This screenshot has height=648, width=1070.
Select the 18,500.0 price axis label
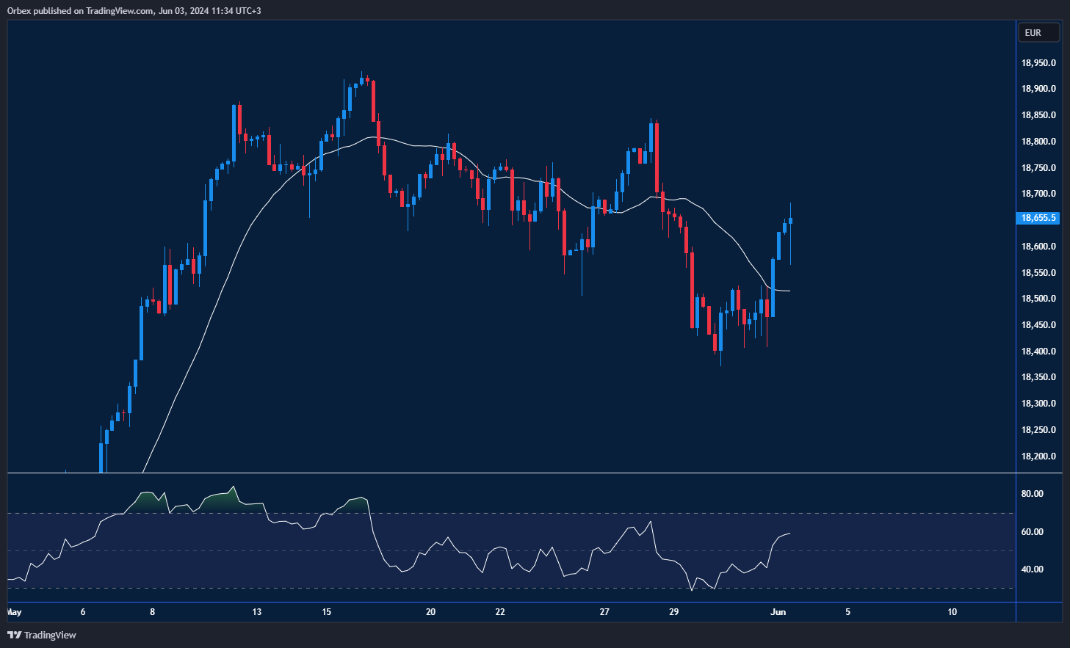pos(1038,299)
